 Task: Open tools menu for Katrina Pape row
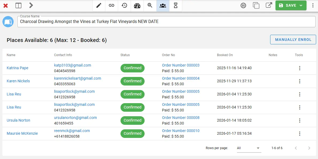[x=300, y=68]
